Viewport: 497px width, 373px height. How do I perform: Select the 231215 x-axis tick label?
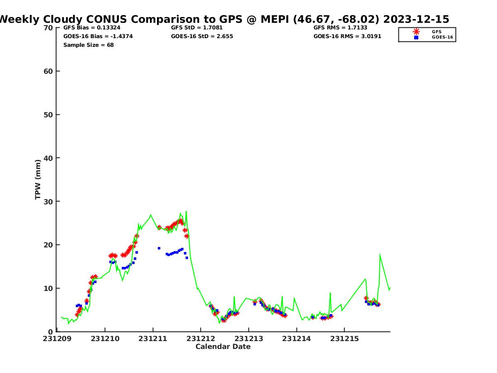coord(344,339)
